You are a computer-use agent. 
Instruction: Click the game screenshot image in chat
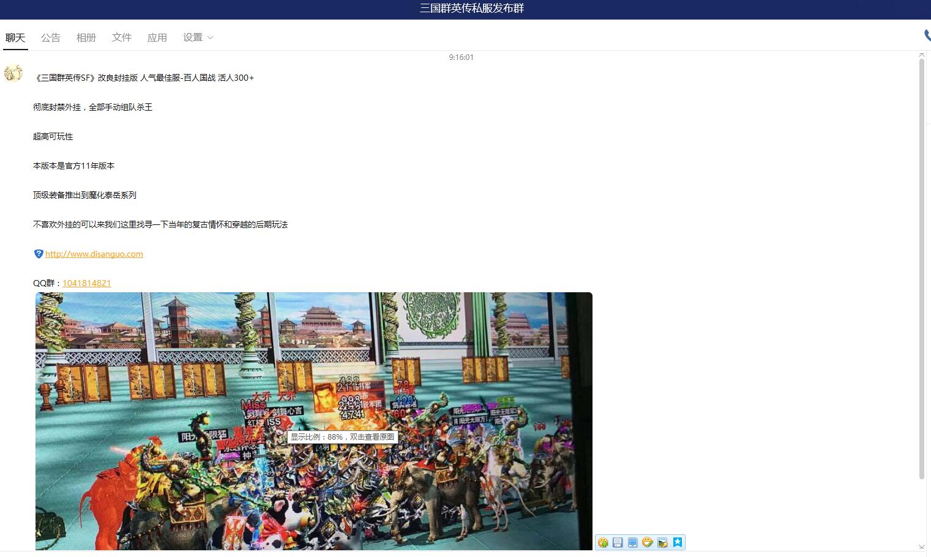pyautogui.click(x=314, y=421)
